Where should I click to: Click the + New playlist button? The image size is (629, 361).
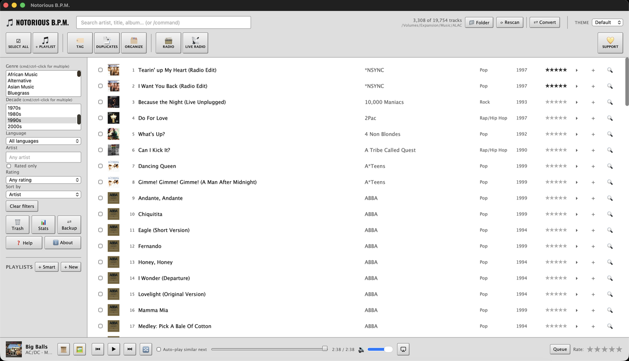71,267
